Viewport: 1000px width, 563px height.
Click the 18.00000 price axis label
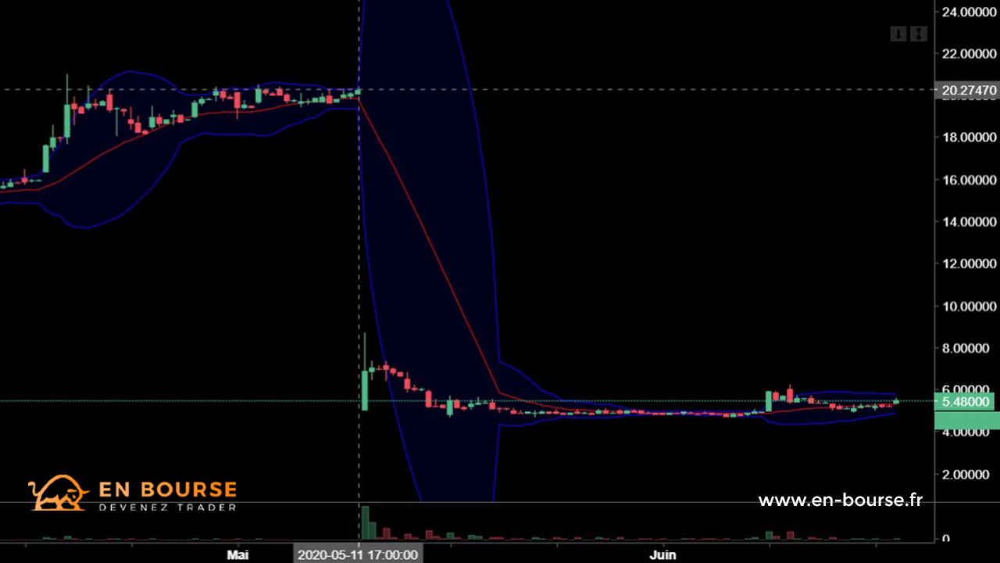(x=970, y=138)
